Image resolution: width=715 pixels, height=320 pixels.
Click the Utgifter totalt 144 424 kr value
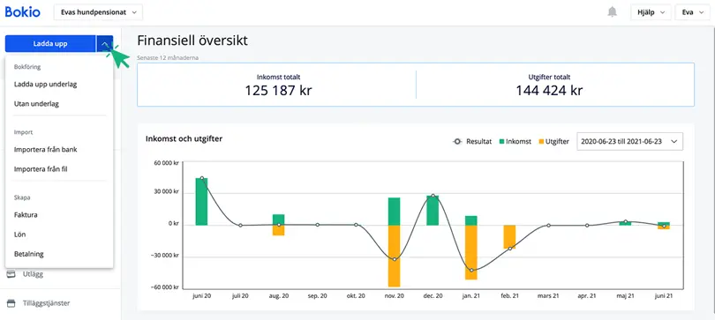coord(549,91)
